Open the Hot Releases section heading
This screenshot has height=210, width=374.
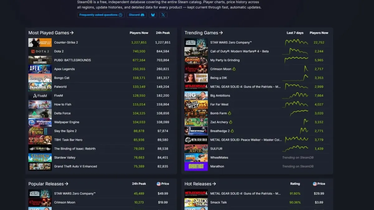point(200,184)
